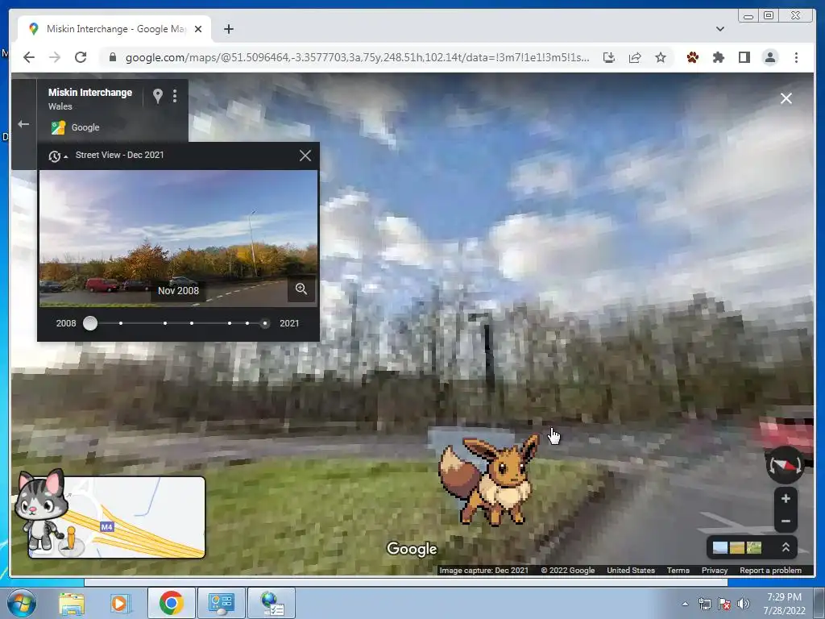This screenshot has height=619, width=825.
Task: Open the paw print extension
Action: pos(692,57)
